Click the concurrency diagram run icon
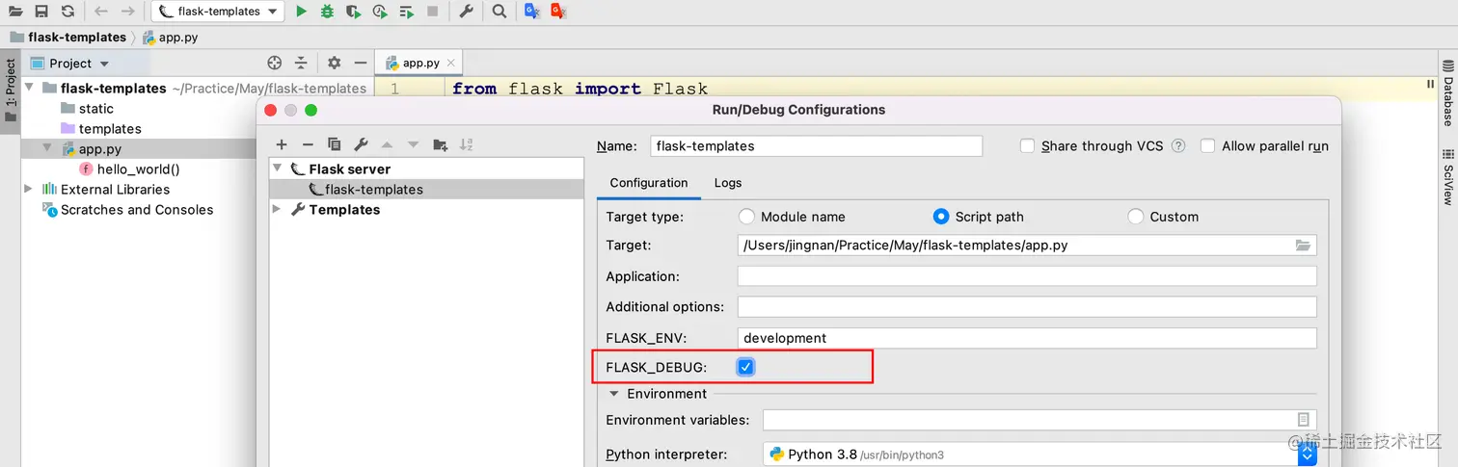The width and height of the screenshot is (1458, 467). tap(406, 12)
